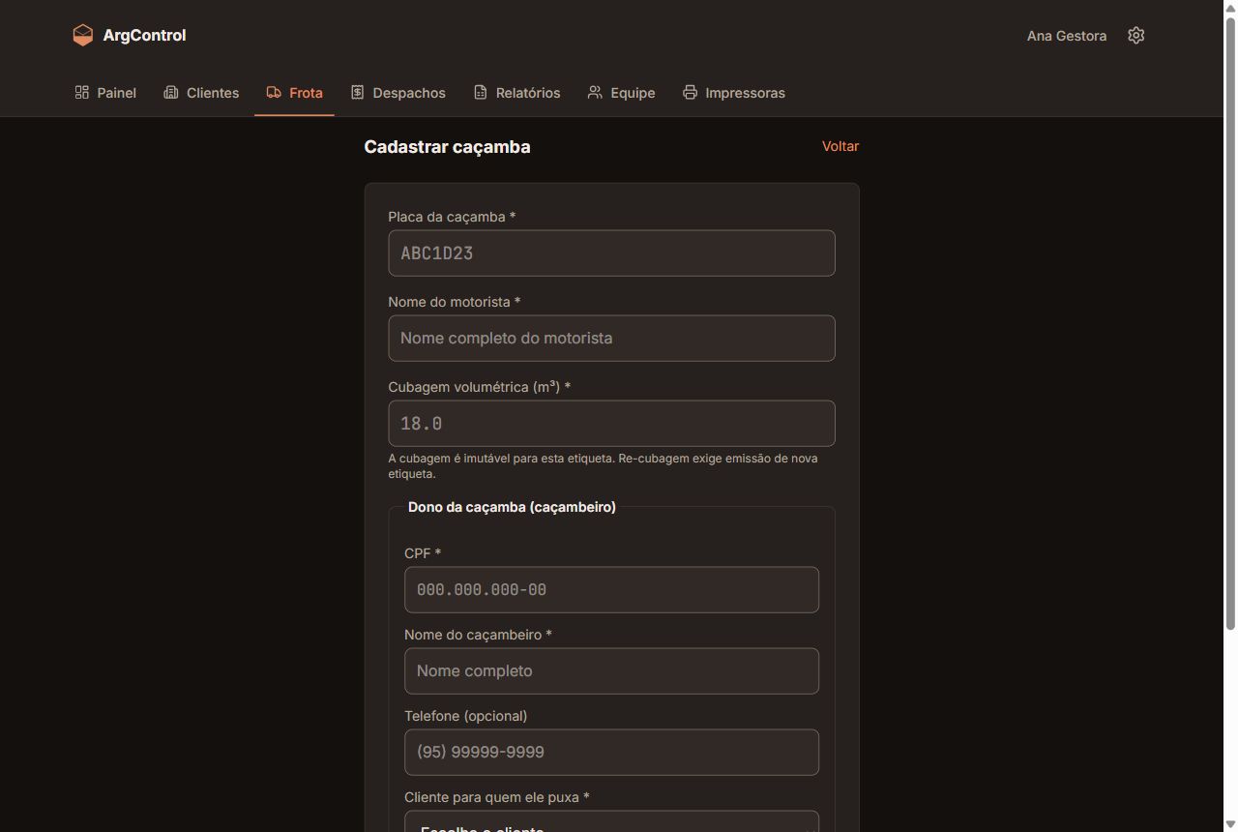The width and height of the screenshot is (1238, 832).
Task: Focus the Nome do motorista field
Action: click(x=611, y=339)
